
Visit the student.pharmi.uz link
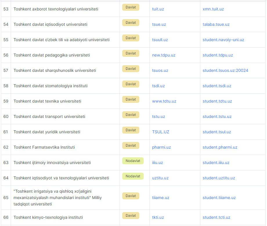pyautogui.click(x=220, y=147)
